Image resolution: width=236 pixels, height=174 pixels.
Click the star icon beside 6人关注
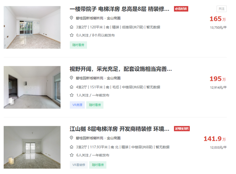[x=72, y=155]
